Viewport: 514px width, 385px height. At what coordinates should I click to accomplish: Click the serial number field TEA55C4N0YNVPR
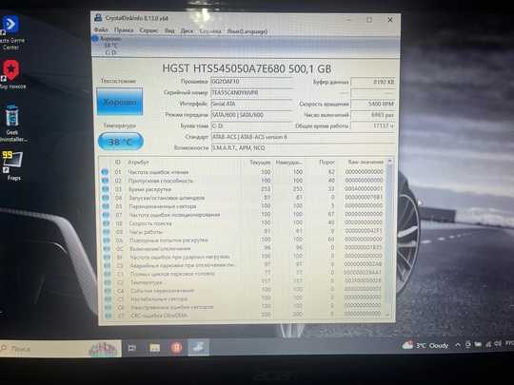pyautogui.click(x=251, y=92)
